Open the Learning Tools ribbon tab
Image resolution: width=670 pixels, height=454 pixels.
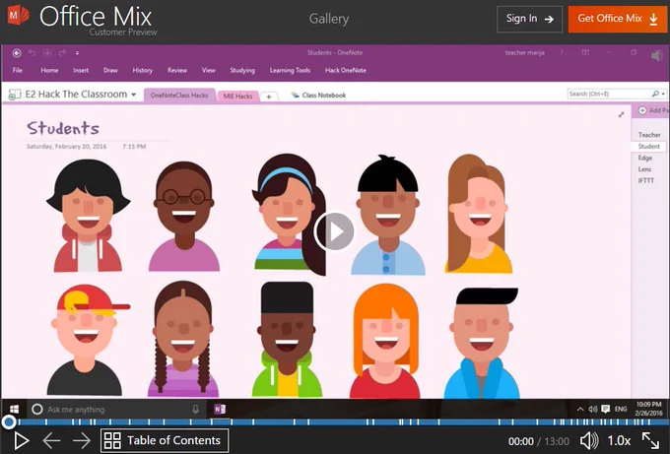click(290, 71)
